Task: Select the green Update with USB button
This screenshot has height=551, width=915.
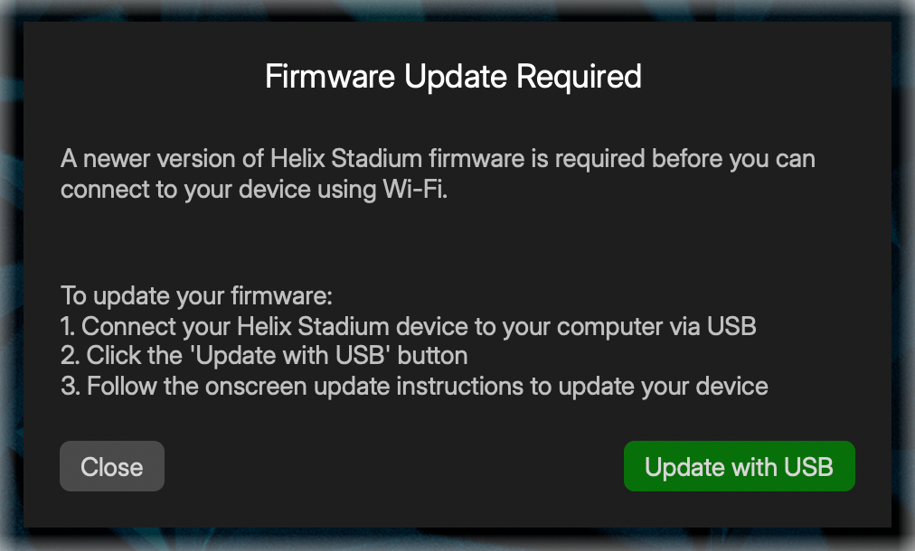Action: 739,466
